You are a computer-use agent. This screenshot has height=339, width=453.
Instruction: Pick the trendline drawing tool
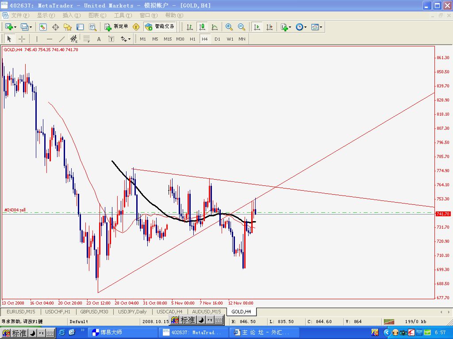click(x=61, y=39)
